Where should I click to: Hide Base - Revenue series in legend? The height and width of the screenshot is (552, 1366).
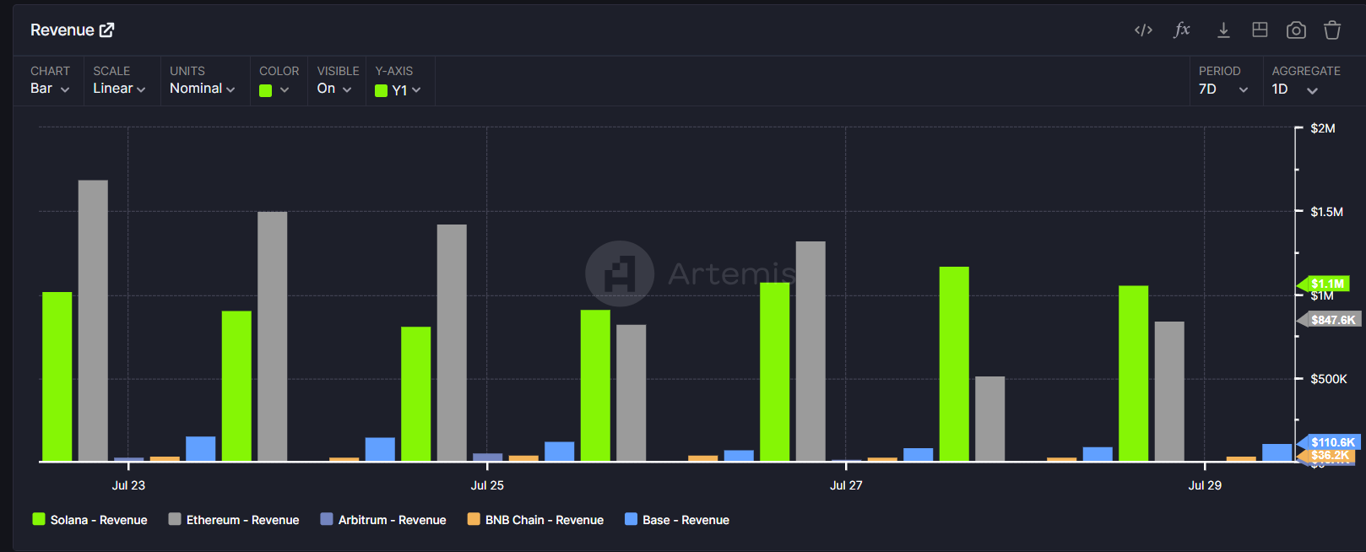click(677, 520)
